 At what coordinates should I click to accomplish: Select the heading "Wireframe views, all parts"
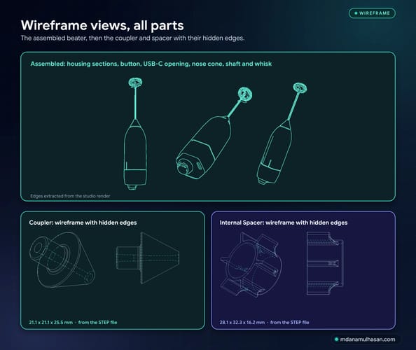click(102, 25)
